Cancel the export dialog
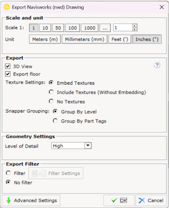 click(151, 200)
